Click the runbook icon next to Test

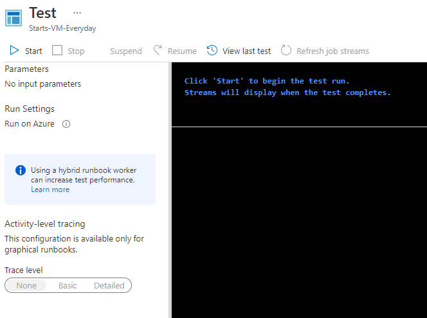14,18
